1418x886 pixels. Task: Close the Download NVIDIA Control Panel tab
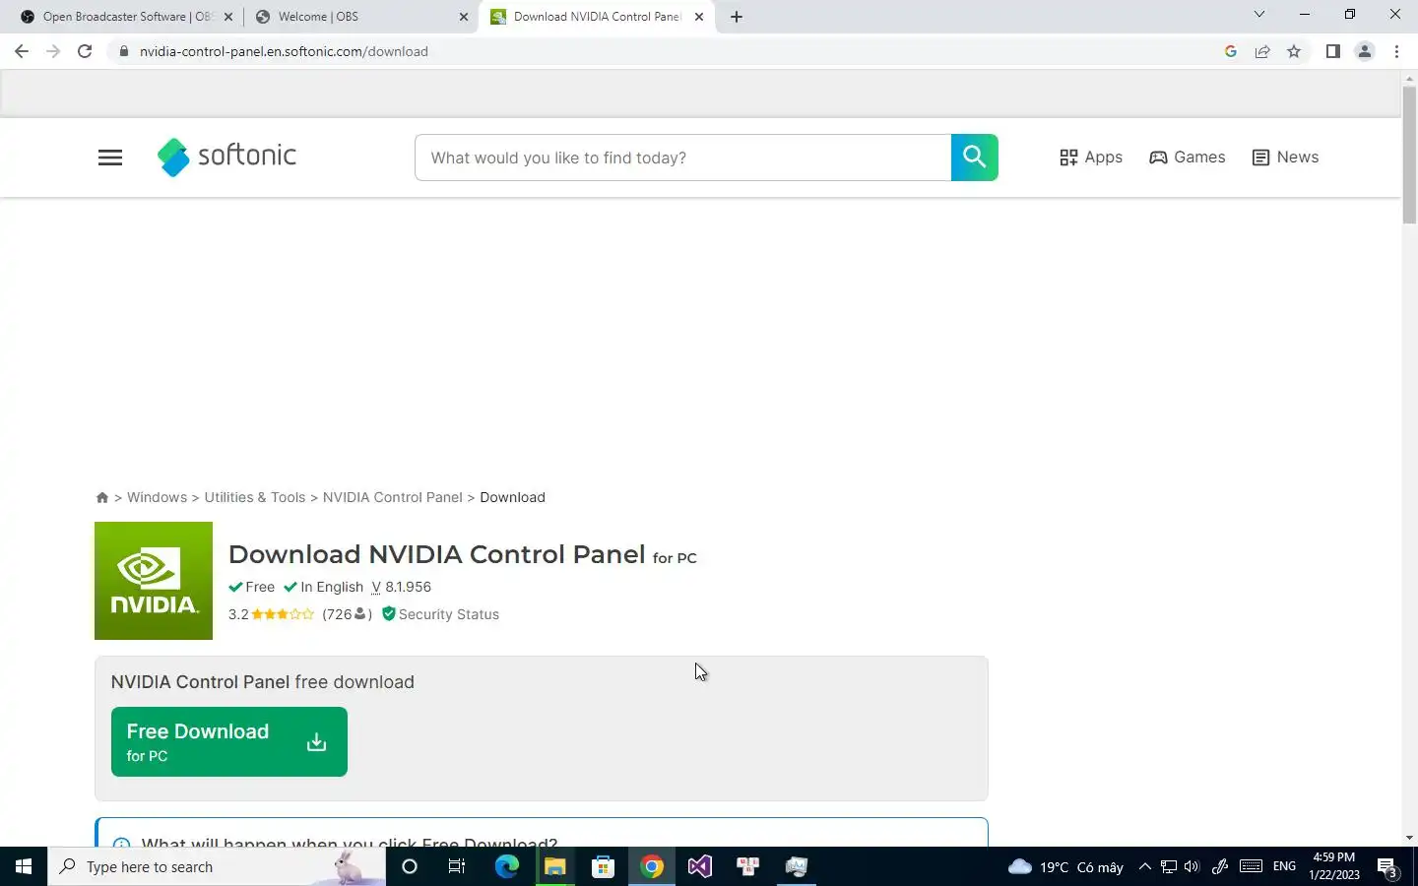pyautogui.click(x=699, y=17)
